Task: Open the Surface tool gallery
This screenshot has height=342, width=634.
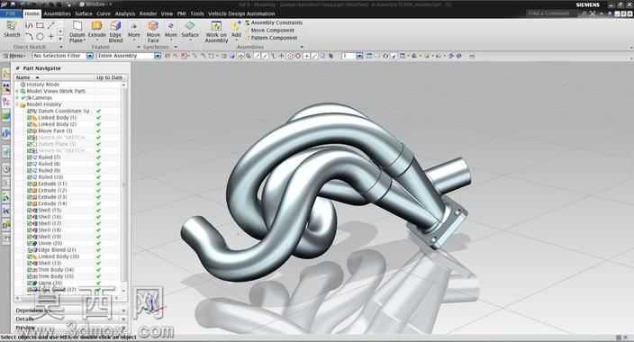Action: pyautogui.click(x=190, y=31)
